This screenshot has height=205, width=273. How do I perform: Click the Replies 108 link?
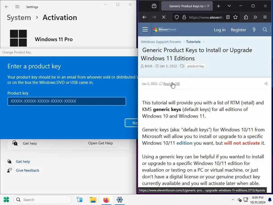point(171,84)
